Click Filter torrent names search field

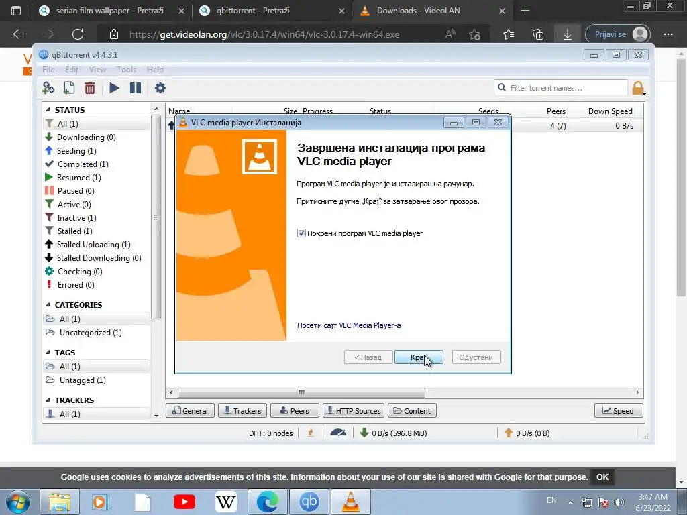pos(561,88)
